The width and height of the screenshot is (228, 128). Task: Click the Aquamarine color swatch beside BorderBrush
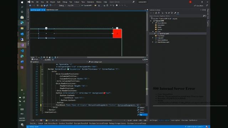pyautogui.click(x=68, y=69)
